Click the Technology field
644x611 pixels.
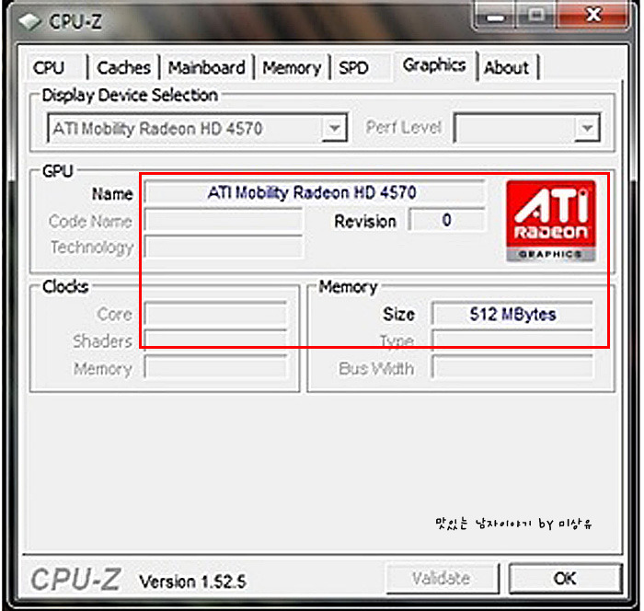[x=224, y=247]
